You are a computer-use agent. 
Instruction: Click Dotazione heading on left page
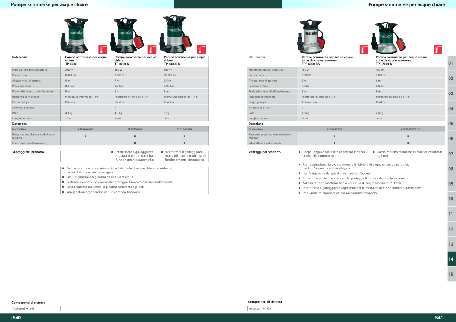(19, 124)
